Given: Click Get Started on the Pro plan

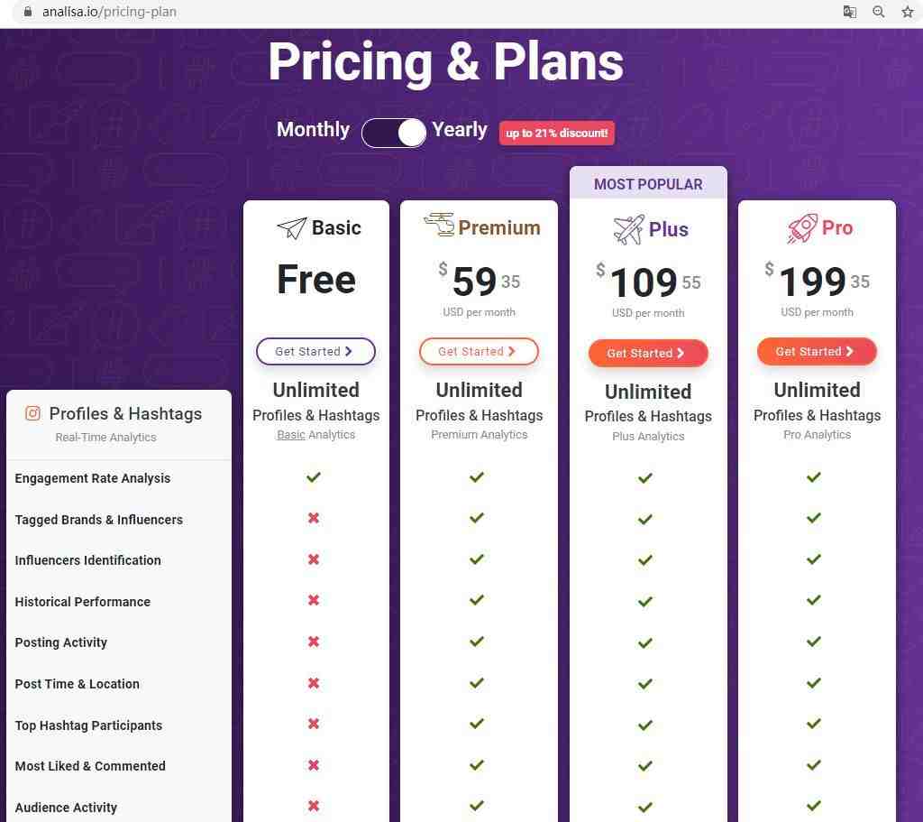Looking at the screenshot, I should click(817, 351).
